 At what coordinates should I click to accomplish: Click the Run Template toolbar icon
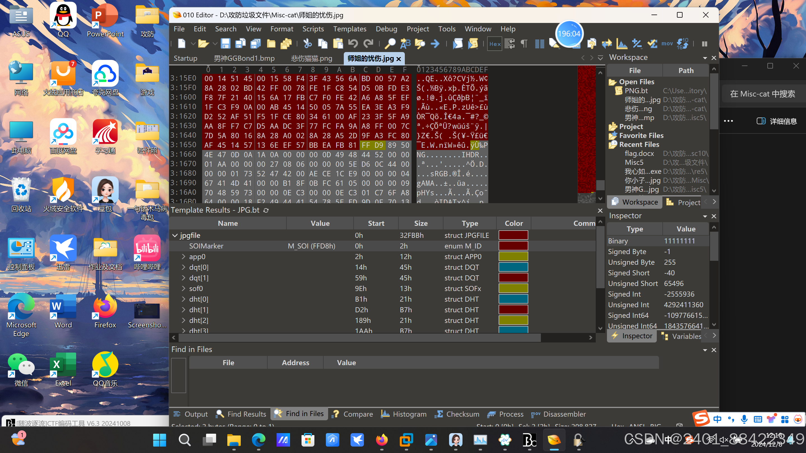point(473,44)
